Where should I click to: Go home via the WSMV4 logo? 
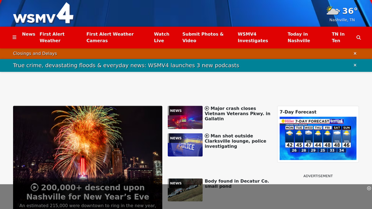tap(43, 13)
